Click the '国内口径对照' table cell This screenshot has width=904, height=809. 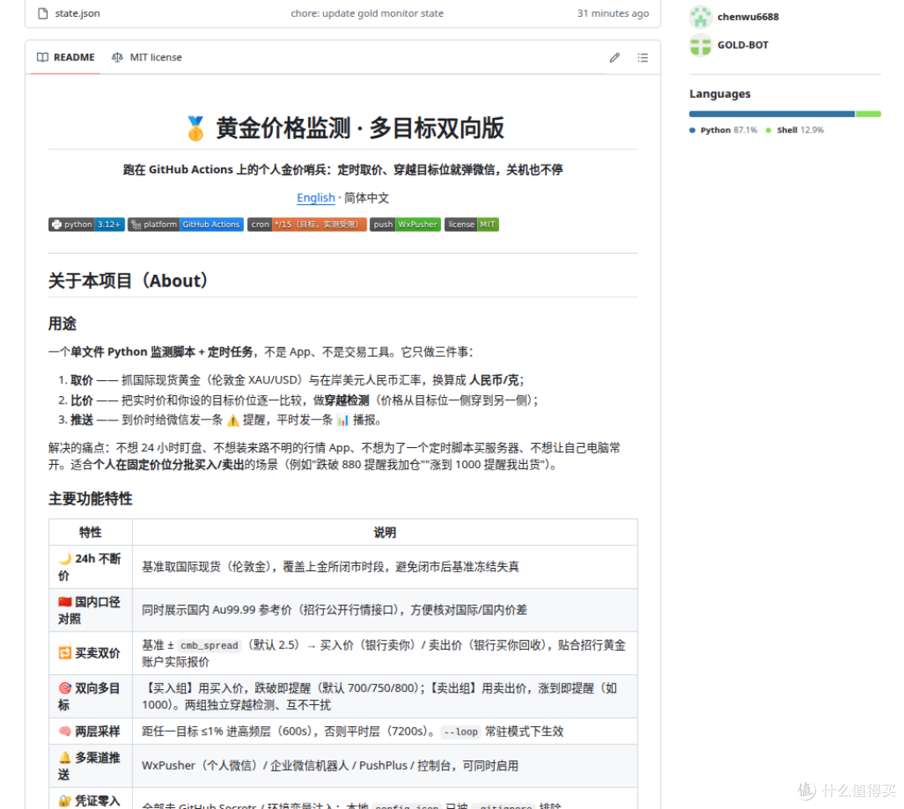[x=90, y=611]
